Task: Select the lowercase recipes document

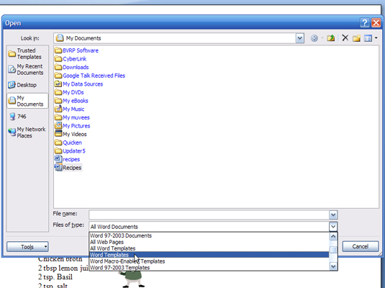Action: [67, 159]
